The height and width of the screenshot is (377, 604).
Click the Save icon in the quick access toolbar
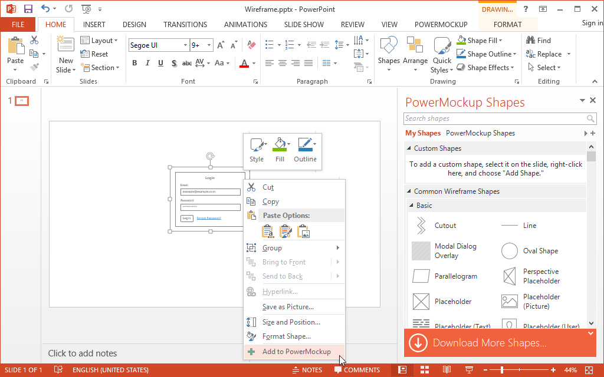click(x=28, y=9)
